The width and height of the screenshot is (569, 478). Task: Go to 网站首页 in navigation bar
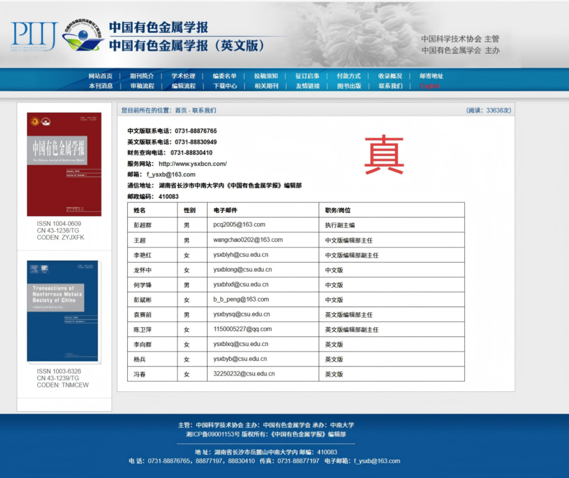coord(101,76)
